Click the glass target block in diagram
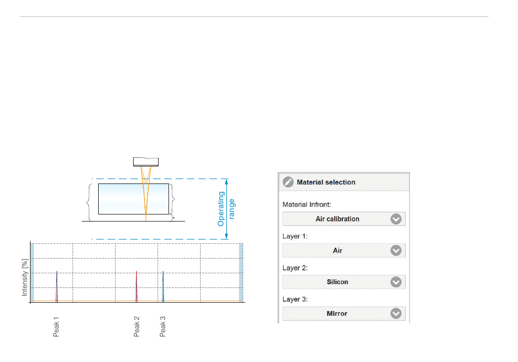This screenshot has height=362, width=518. [x=134, y=199]
